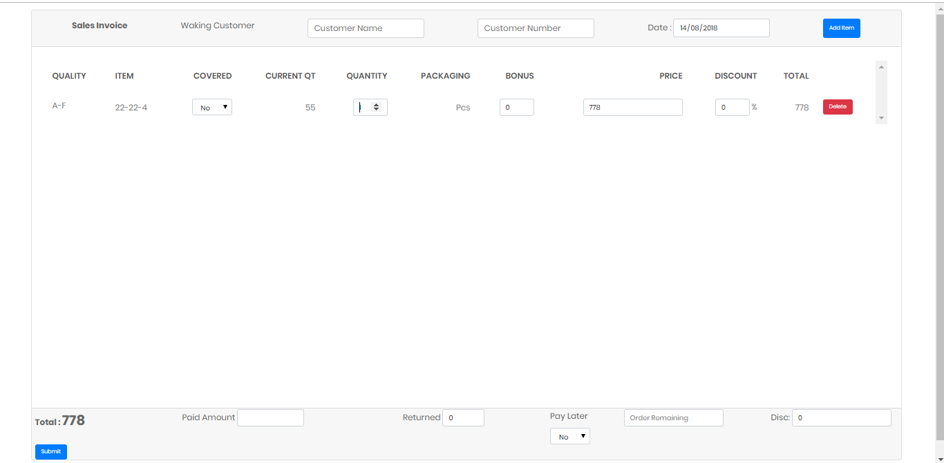The width and height of the screenshot is (944, 463).
Task: Click the CURRENT QT column header
Action: click(x=290, y=76)
